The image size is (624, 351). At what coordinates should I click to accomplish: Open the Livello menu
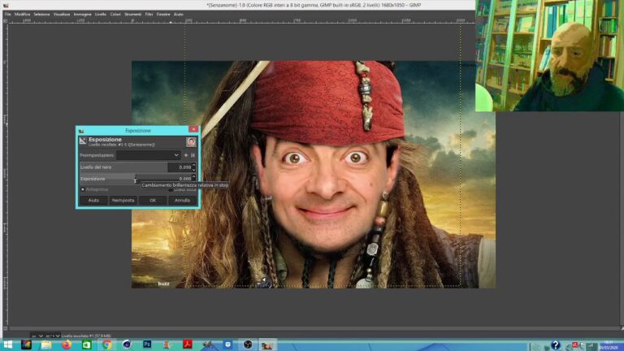coord(101,15)
